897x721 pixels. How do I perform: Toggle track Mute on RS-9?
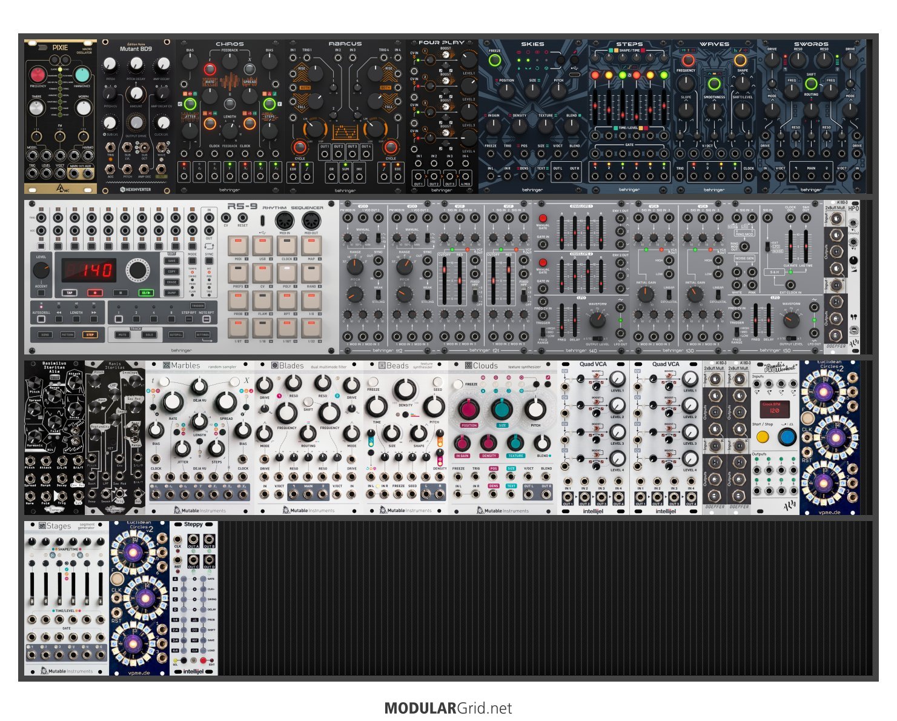pyautogui.click(x=122, y=334)
